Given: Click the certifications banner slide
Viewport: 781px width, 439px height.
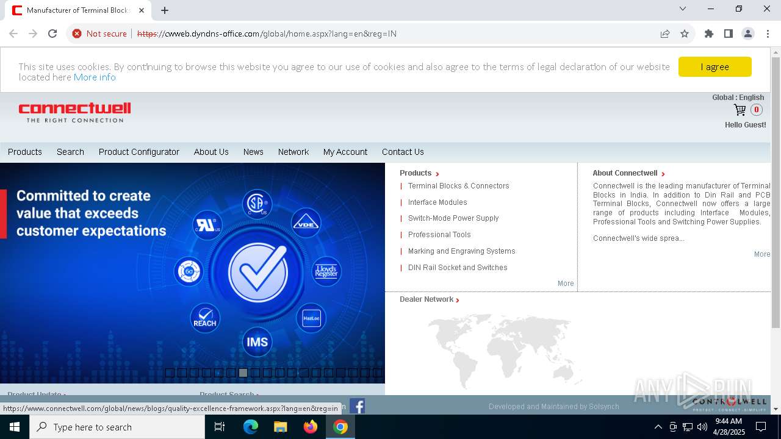Looking at the screenshot, I should [192, 273].
